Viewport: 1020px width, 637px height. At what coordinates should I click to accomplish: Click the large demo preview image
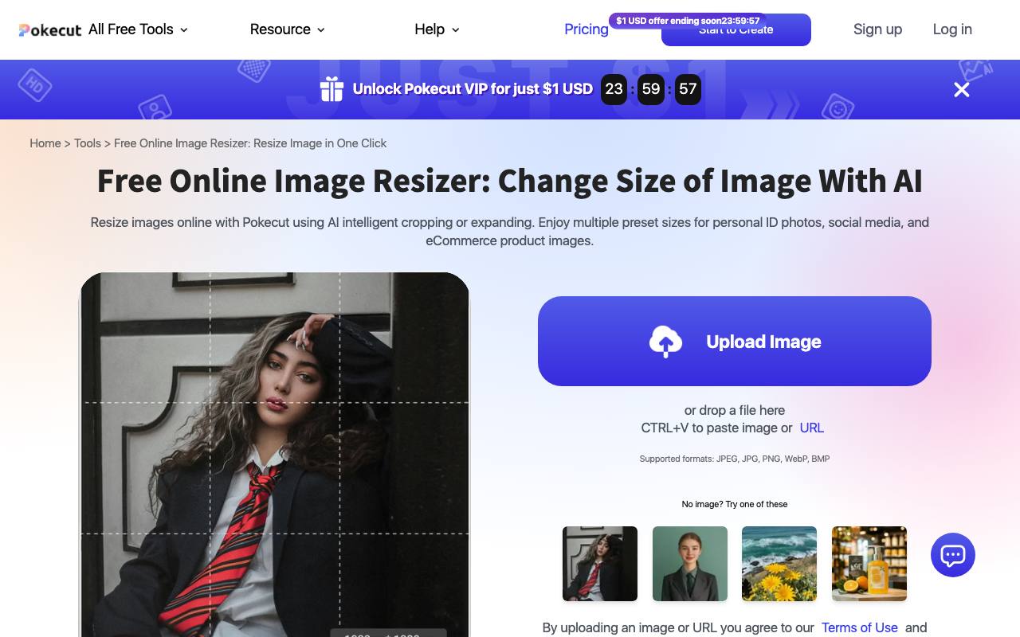[275, 455]
